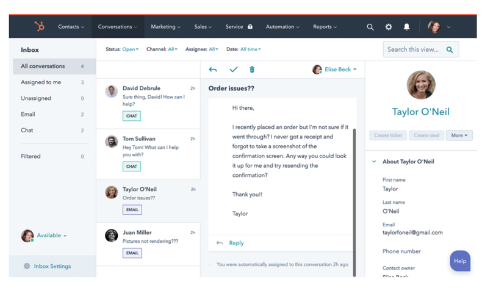Screen dimensions: 485x291
Task: Open the Automation menu
Action: pyautogui.click(x=282, y=27)
